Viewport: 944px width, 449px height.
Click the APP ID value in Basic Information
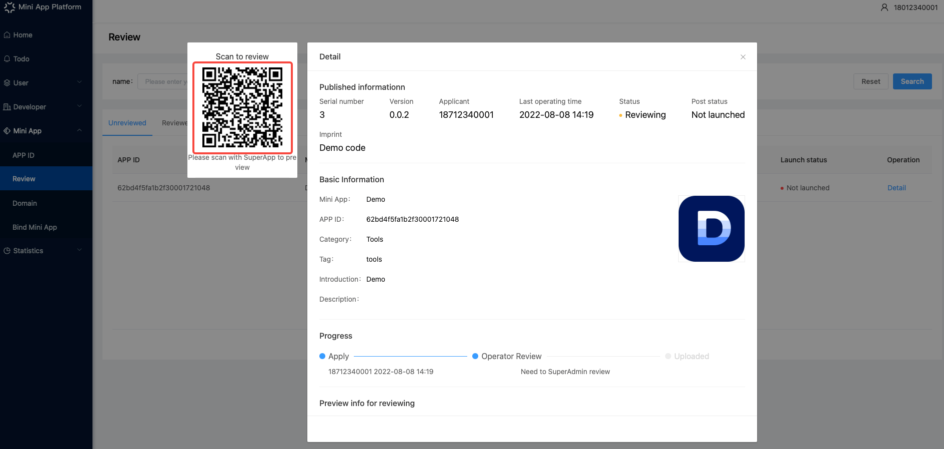click(412, 219)
